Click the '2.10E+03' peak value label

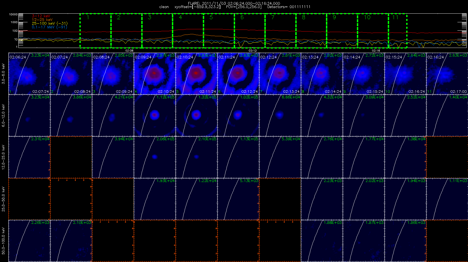click(x=82, y=223)
